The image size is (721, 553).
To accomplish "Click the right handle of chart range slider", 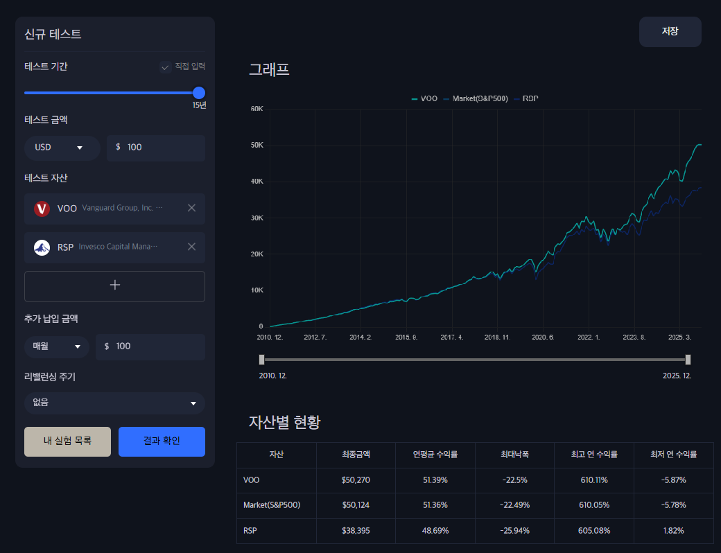I will pyautogui.click(x=688, y=360).
